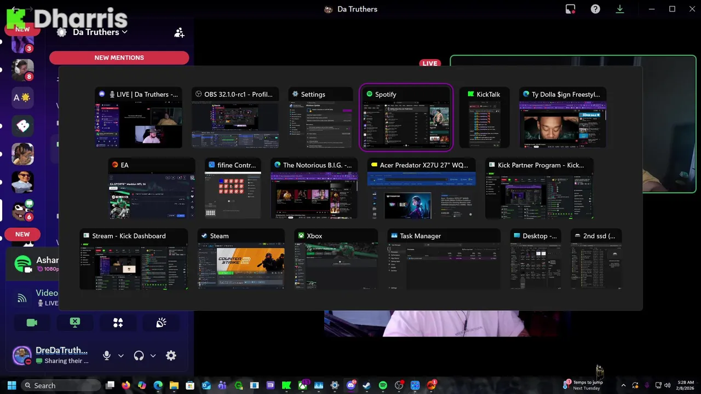Switch to the LIVE Da Truthers Discord window
This screenshot has width=701, height=394.
click(139, 118)
